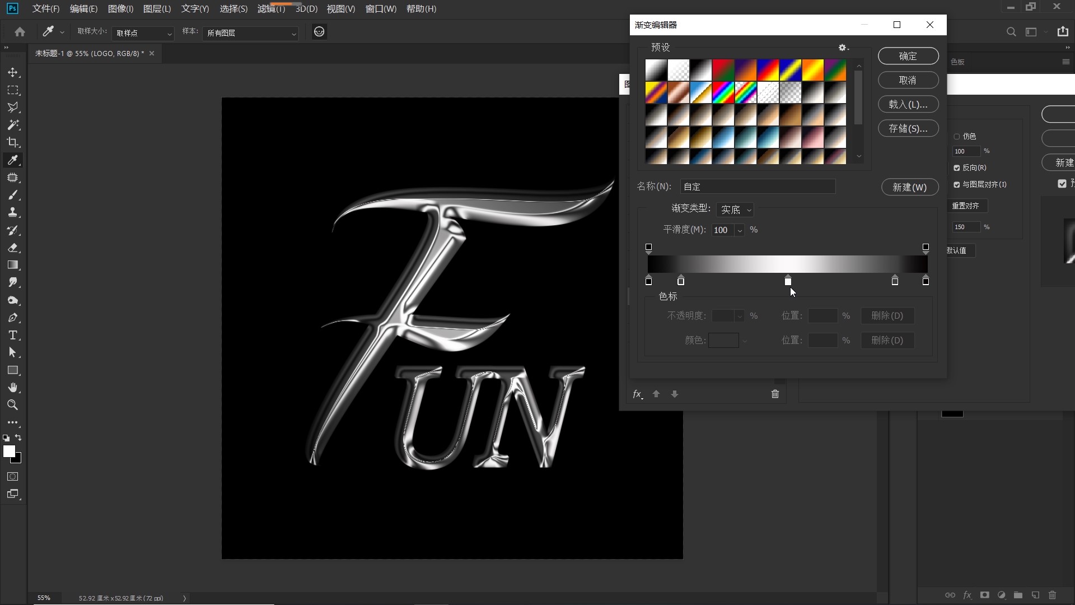
Task: Select the Horizontal Type tool
Action: click(13, 335)
